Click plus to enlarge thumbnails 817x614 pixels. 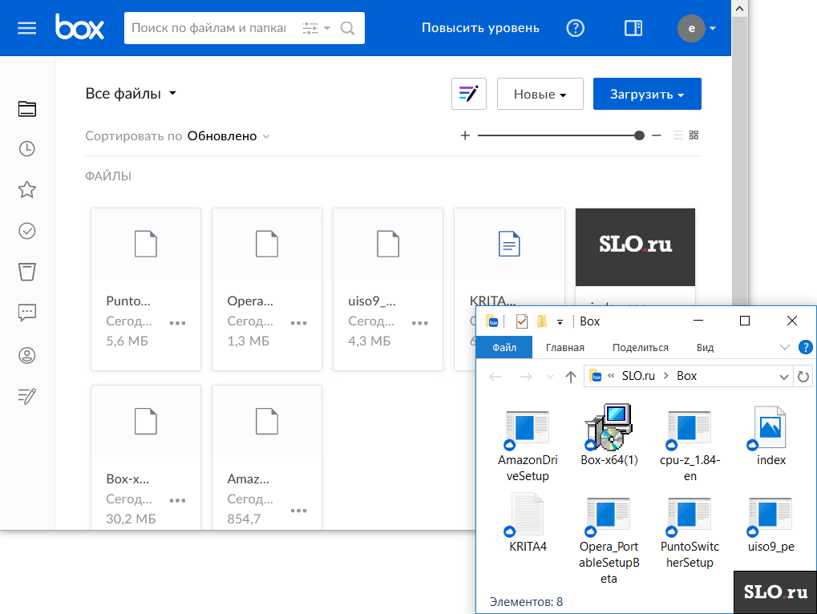pos(465,135)
